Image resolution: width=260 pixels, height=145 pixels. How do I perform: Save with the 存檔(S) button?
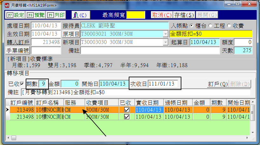[184, 15]
